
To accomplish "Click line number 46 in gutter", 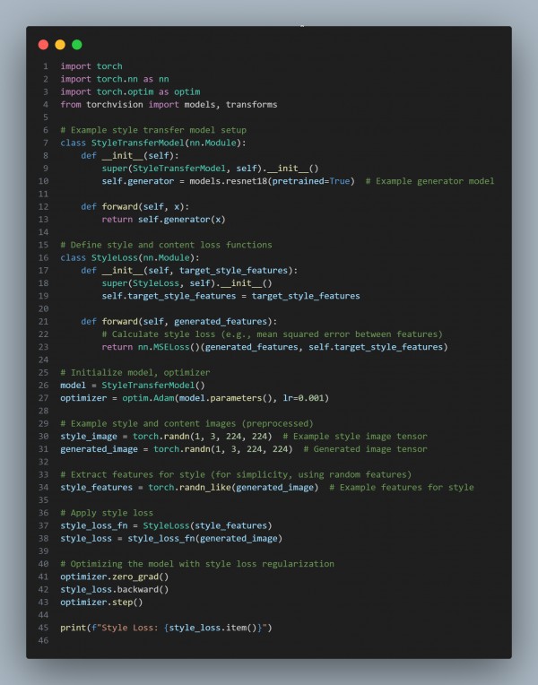I will click(x=43, y=640).
